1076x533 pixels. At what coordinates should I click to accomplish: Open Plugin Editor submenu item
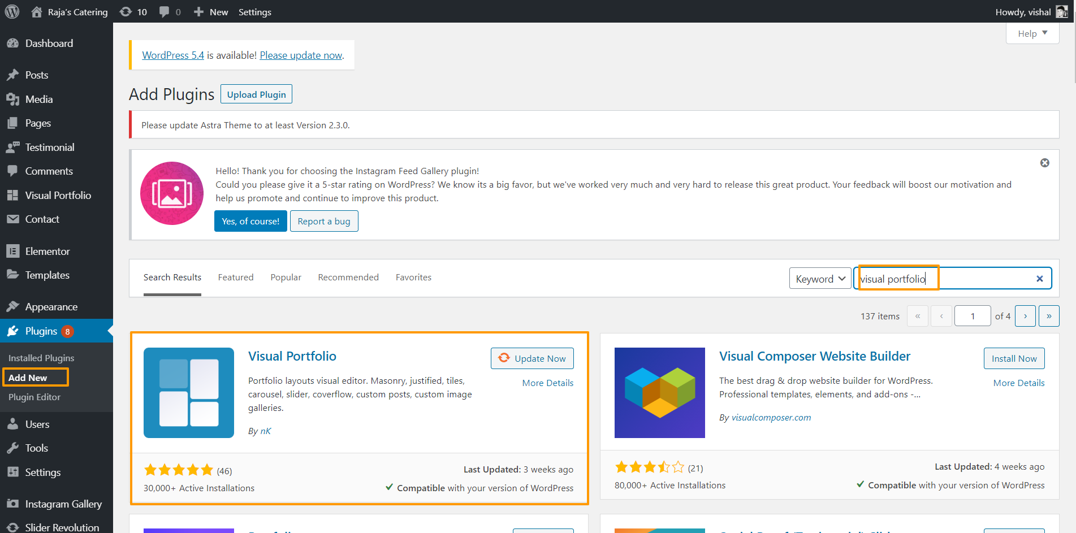click(34, 397)
